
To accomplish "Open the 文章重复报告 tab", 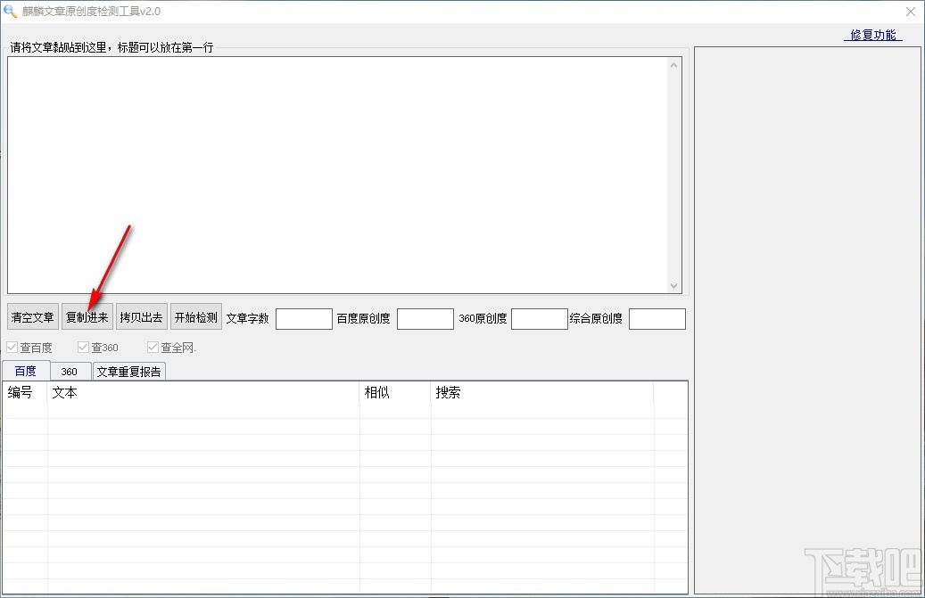I will click(128, 372).
